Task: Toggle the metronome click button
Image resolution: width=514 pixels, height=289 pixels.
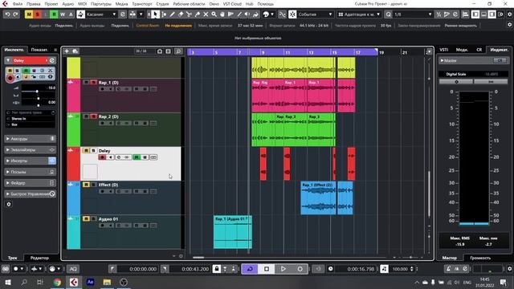Action: (448, 269)
